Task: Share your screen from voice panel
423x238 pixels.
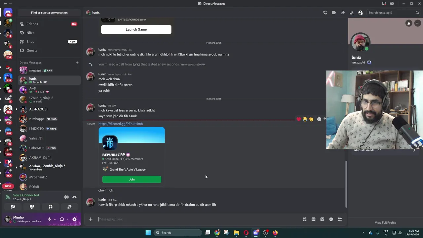Action: pos(32,207)
